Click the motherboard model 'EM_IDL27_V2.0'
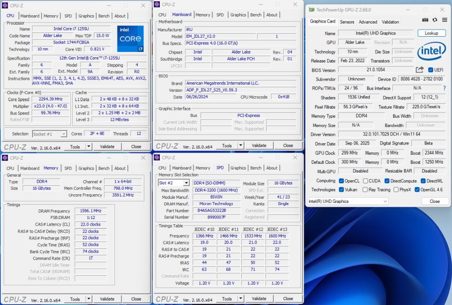The height and width of the screenshot is (305, 452). (221, 36)
